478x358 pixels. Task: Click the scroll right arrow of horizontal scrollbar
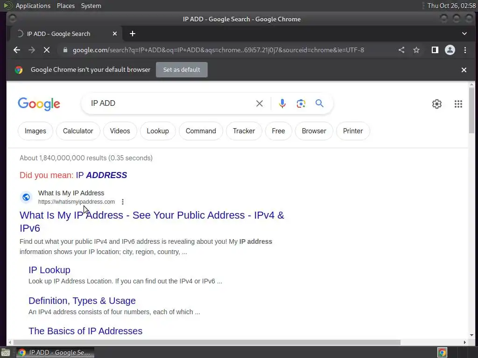(x=464, y=343)
